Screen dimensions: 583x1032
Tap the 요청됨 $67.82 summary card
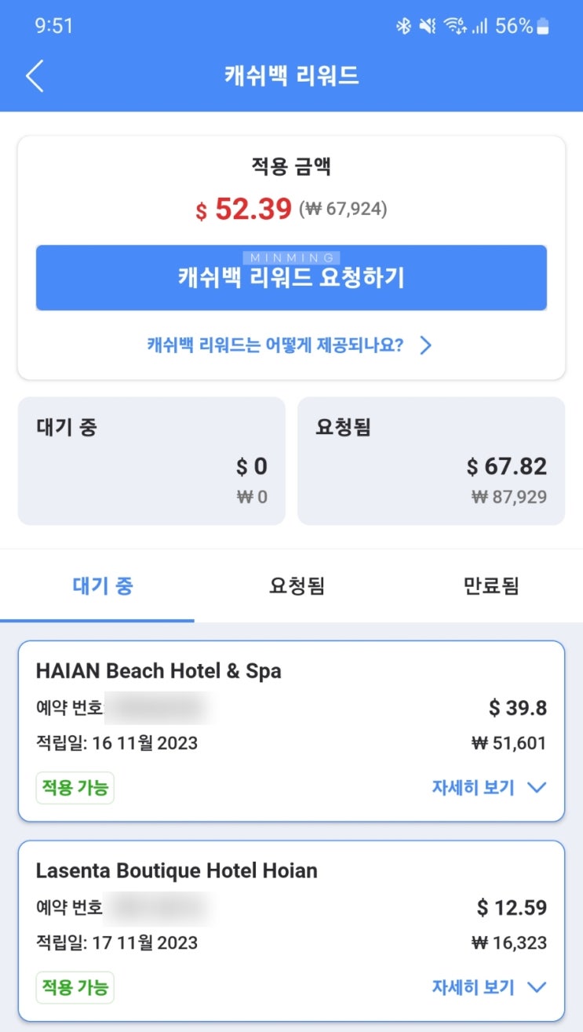[x=431, y=461]
